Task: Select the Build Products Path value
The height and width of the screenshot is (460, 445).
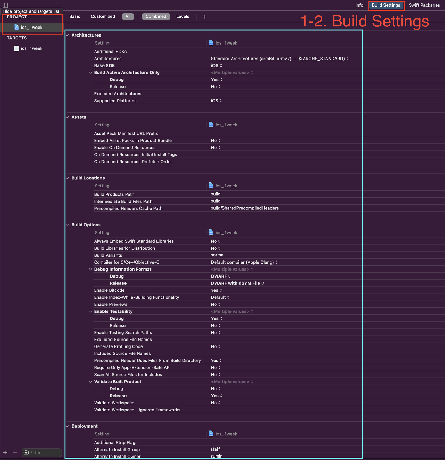Action: [216, 194]
